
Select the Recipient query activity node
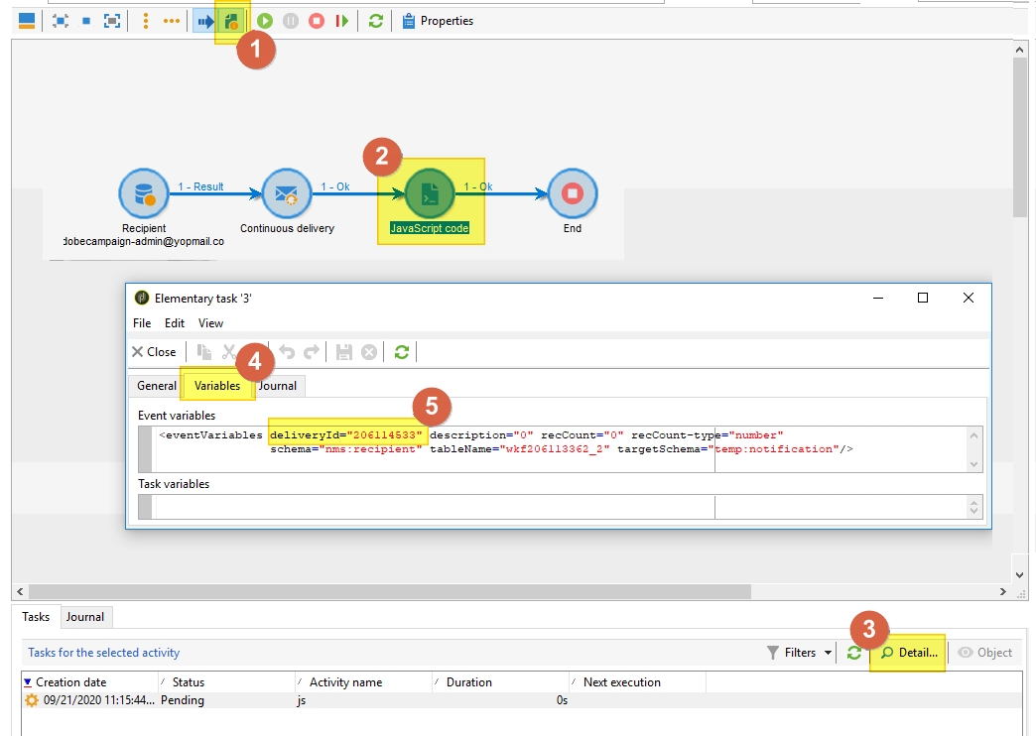[144, 194]
